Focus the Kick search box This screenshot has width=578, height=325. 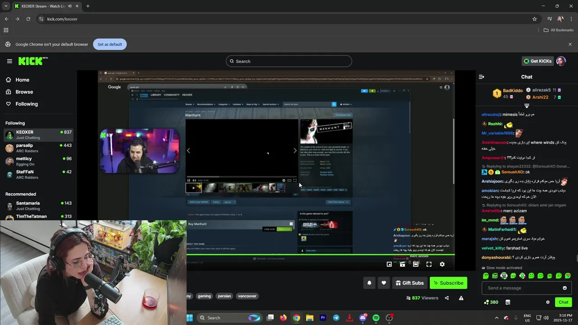289,61
